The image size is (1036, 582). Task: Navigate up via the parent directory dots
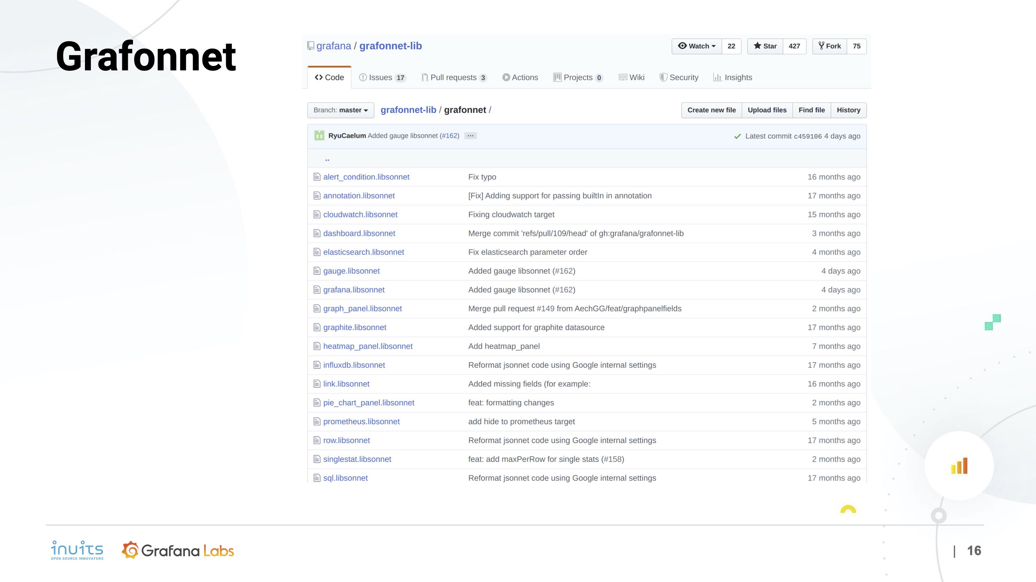click(x=327, y=159)
